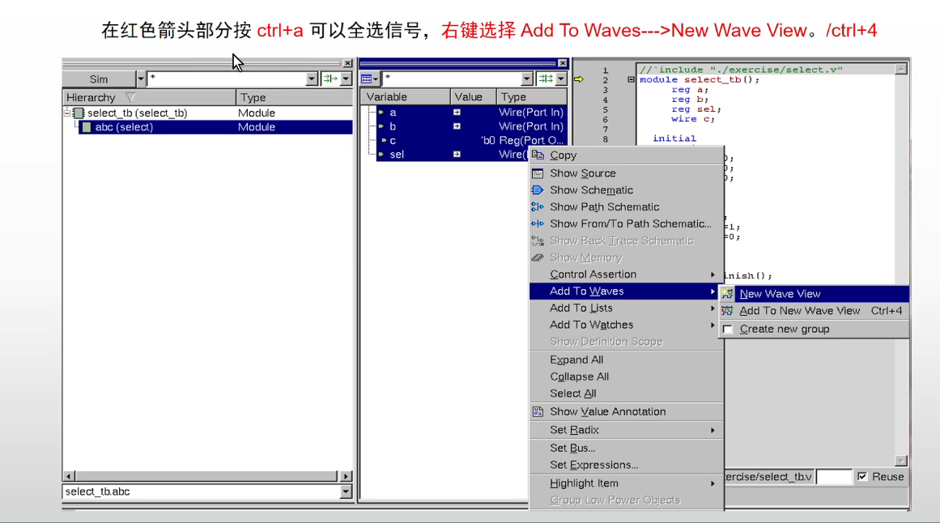The image size is (940, 523).
Task: Select Add To Waves menu entry
Action: pos(627,291)
